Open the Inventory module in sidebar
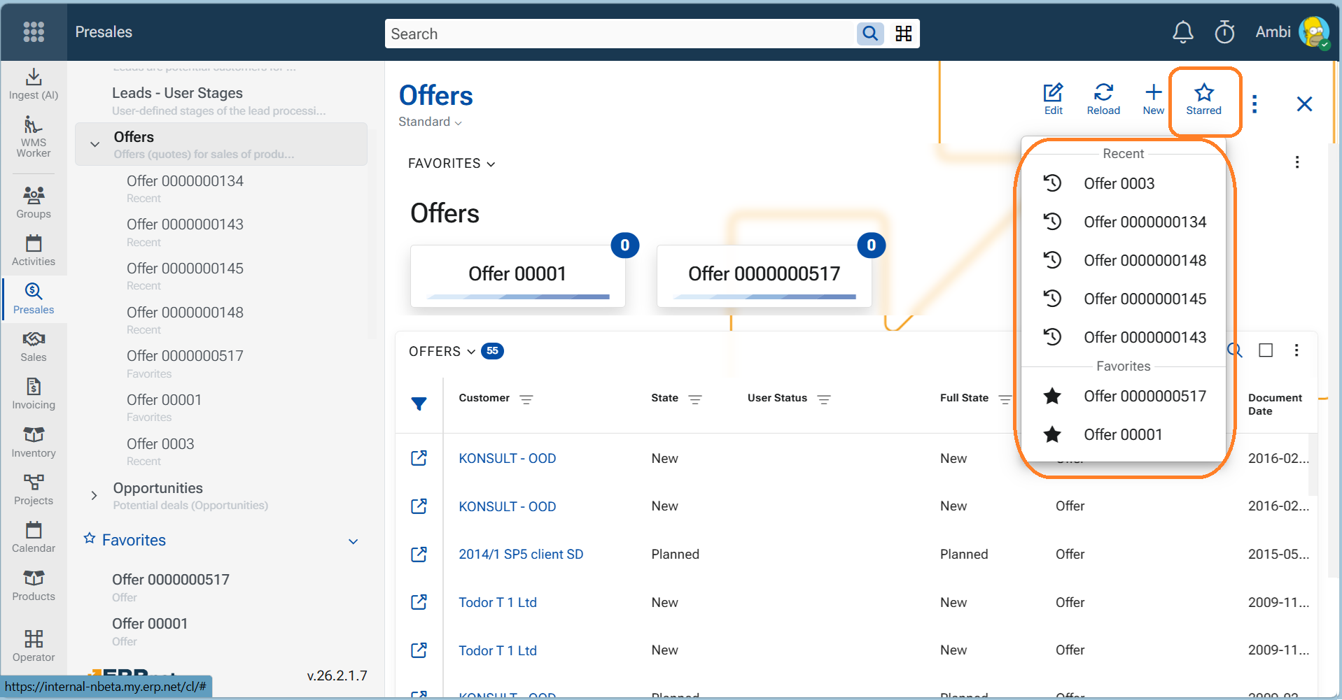The image size is (1342, 700). click(x=34, y=442)
